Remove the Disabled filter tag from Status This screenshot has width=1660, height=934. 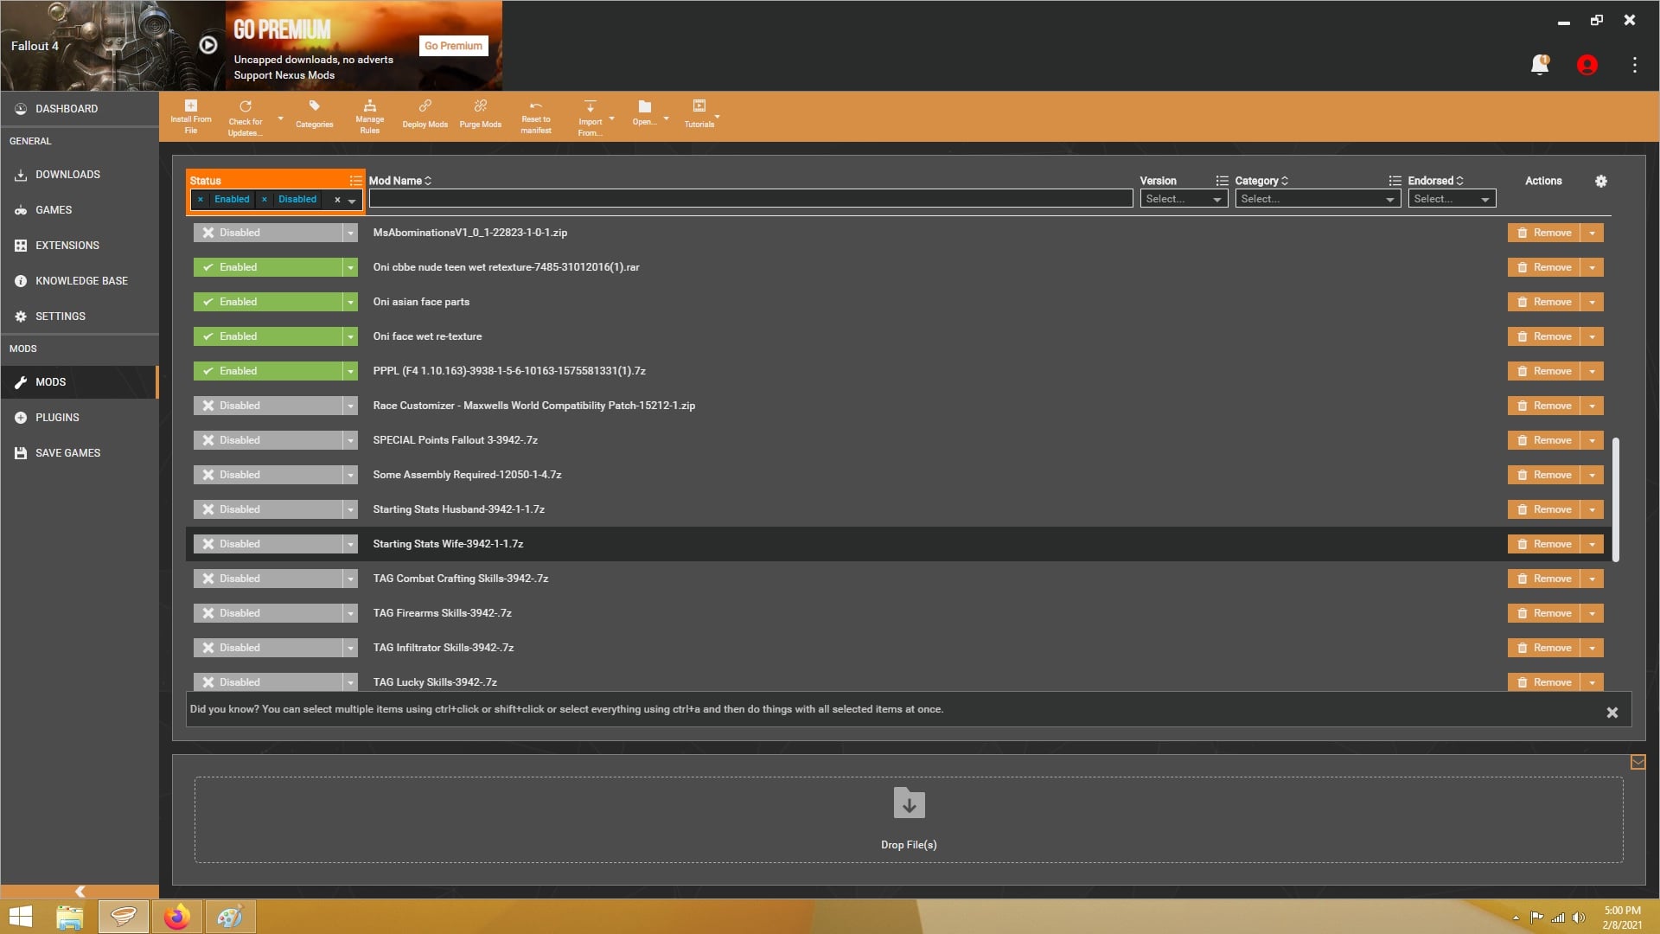pos(265,200)
